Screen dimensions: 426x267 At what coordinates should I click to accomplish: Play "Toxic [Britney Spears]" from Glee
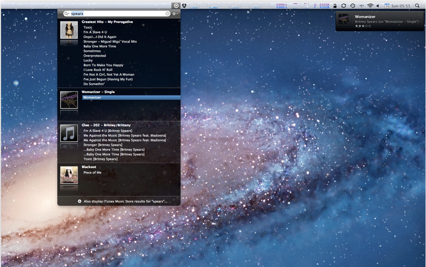tap(100, 159)
